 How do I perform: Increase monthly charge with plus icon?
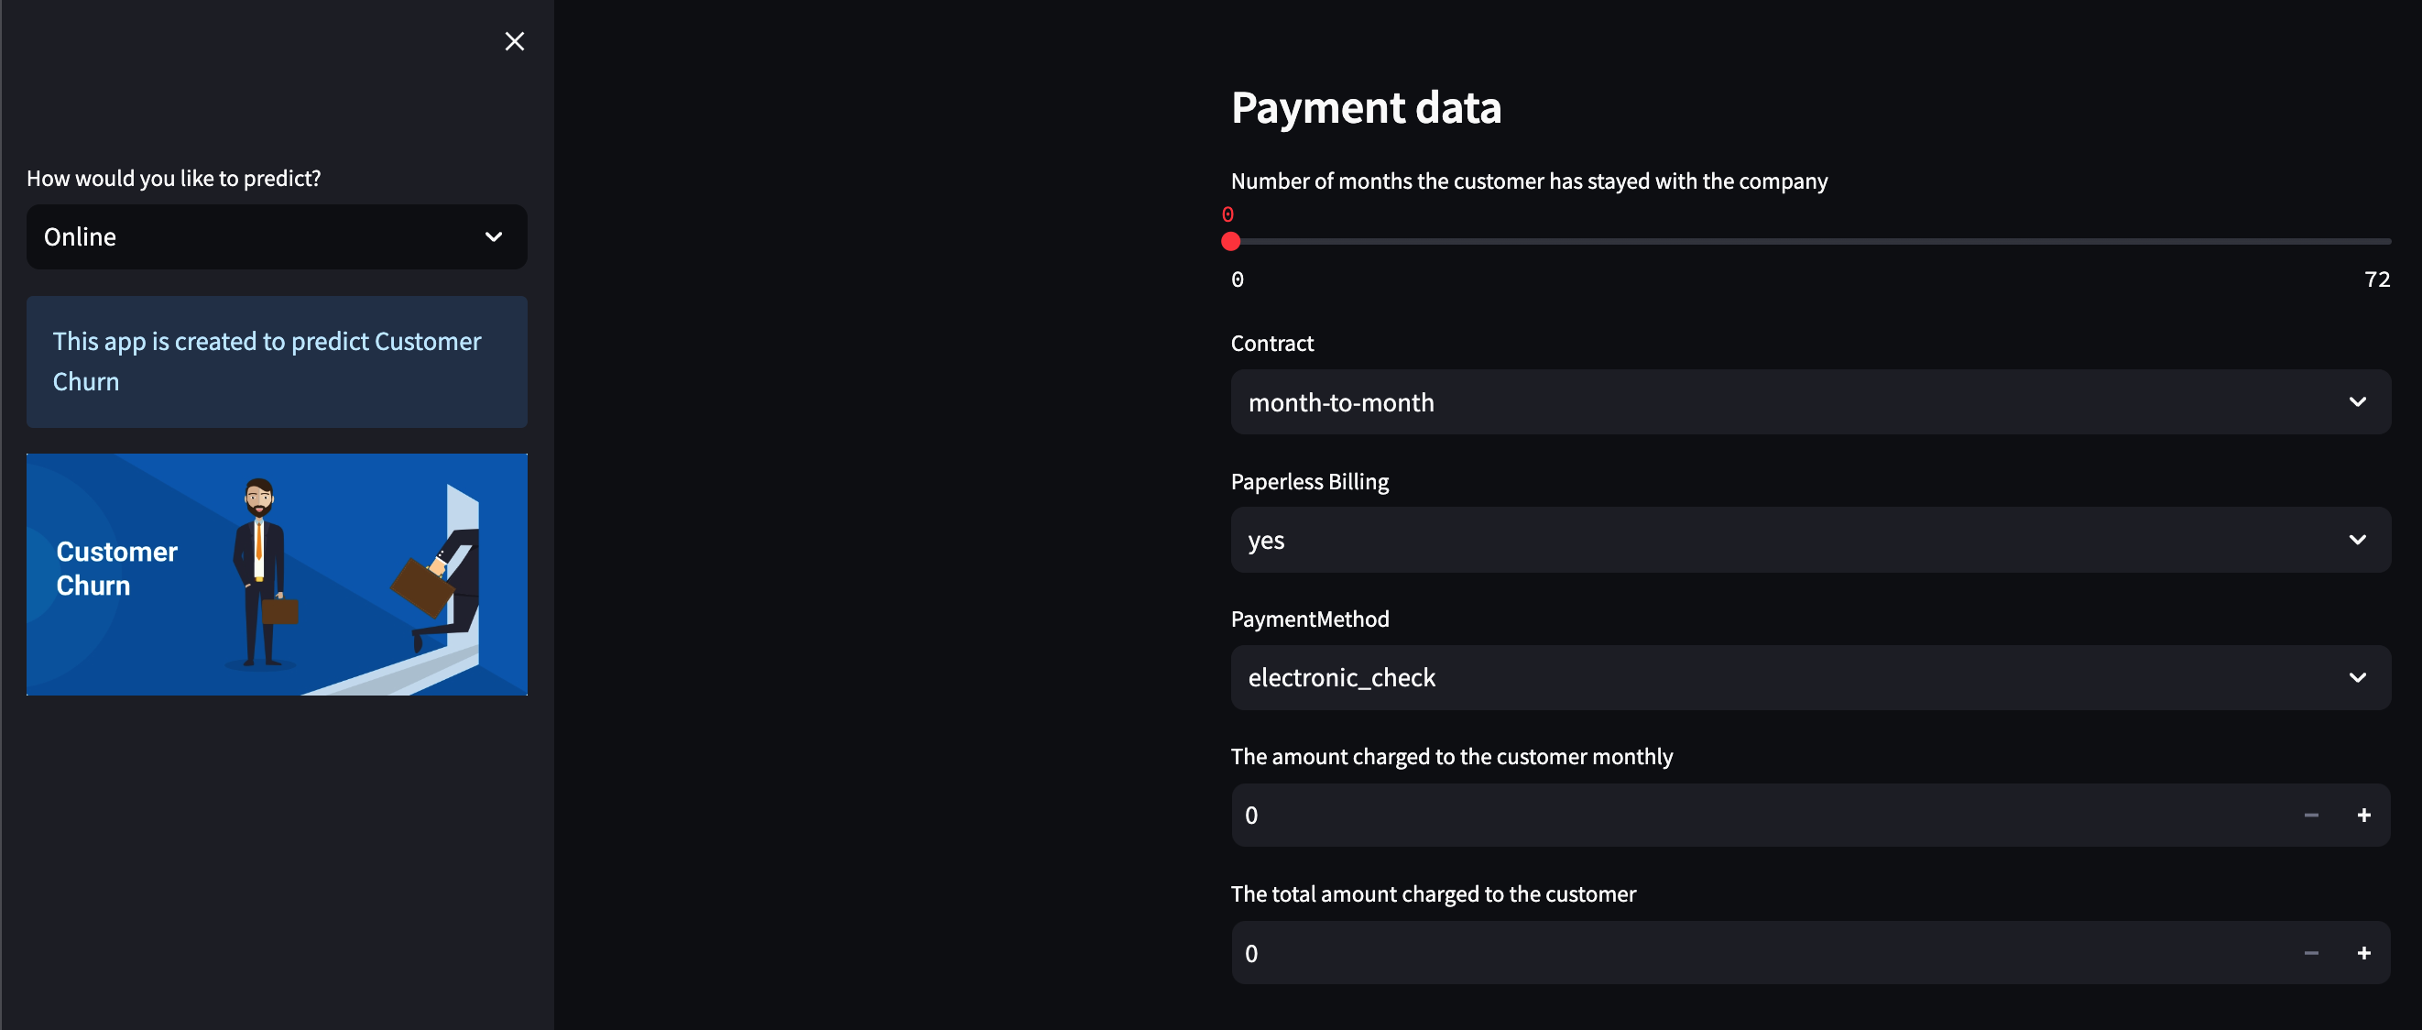pos(2363,815)
